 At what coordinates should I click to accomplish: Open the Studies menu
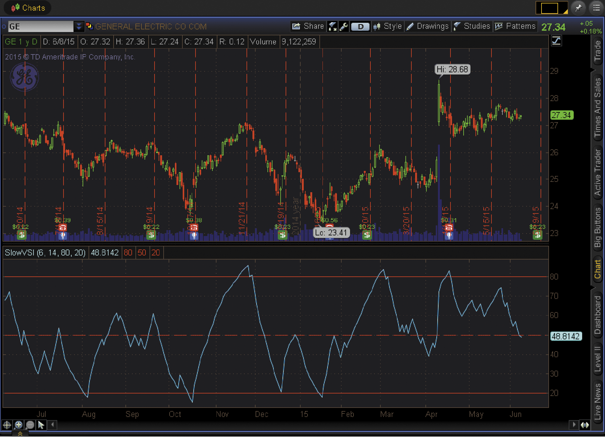point(472,26)
